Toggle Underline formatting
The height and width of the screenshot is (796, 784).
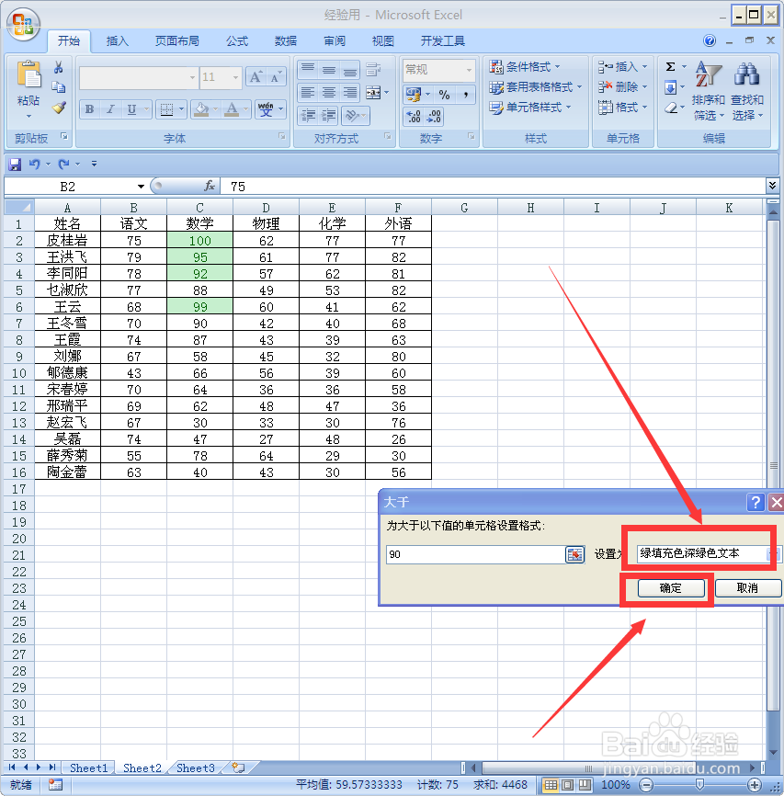pyautogui.click(x=131, y=109)
